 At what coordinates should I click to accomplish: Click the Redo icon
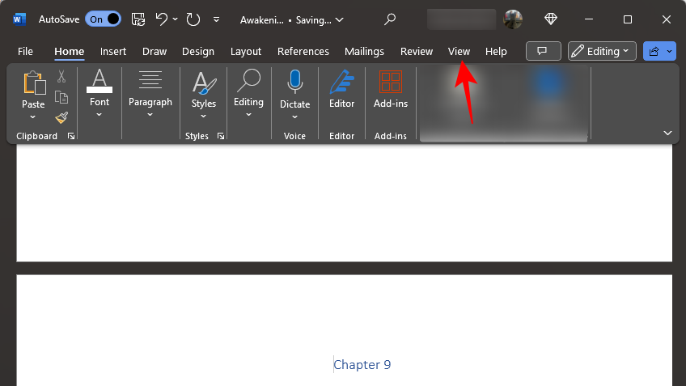tap(193, 19)
